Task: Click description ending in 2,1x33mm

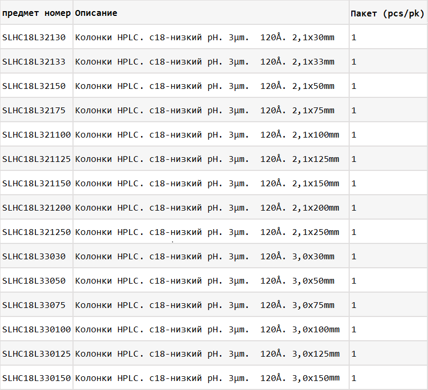Action: (205, 61)
